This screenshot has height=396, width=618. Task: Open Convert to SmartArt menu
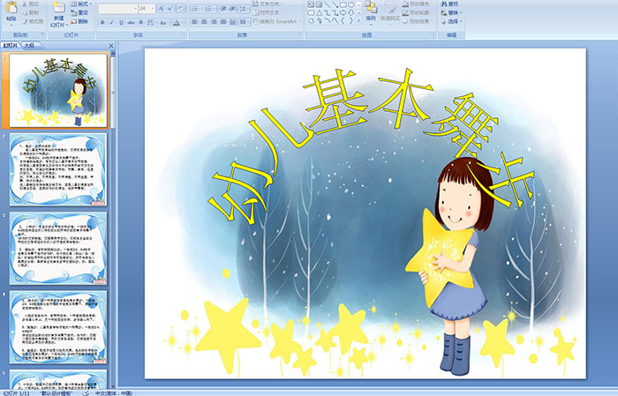point(275,21)
